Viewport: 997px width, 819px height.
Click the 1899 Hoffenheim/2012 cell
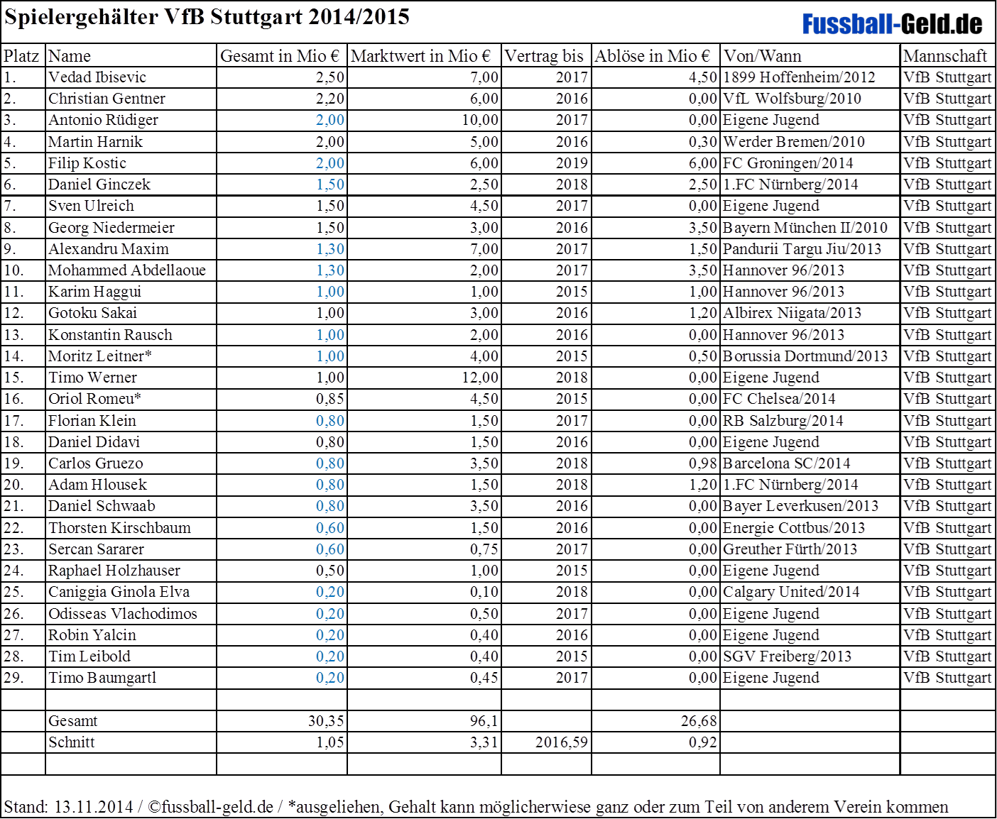tap(800, 77)
